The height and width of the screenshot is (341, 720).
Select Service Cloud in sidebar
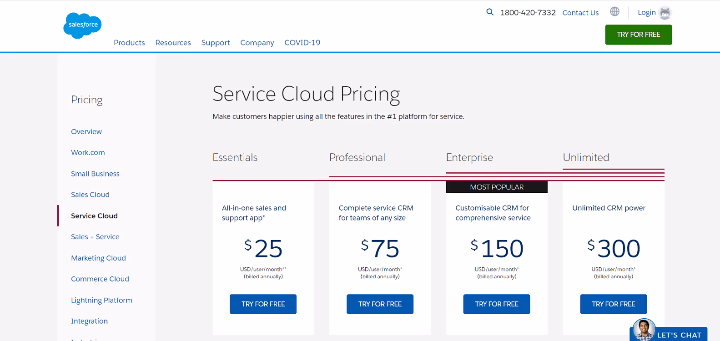[x=94, y=216]
